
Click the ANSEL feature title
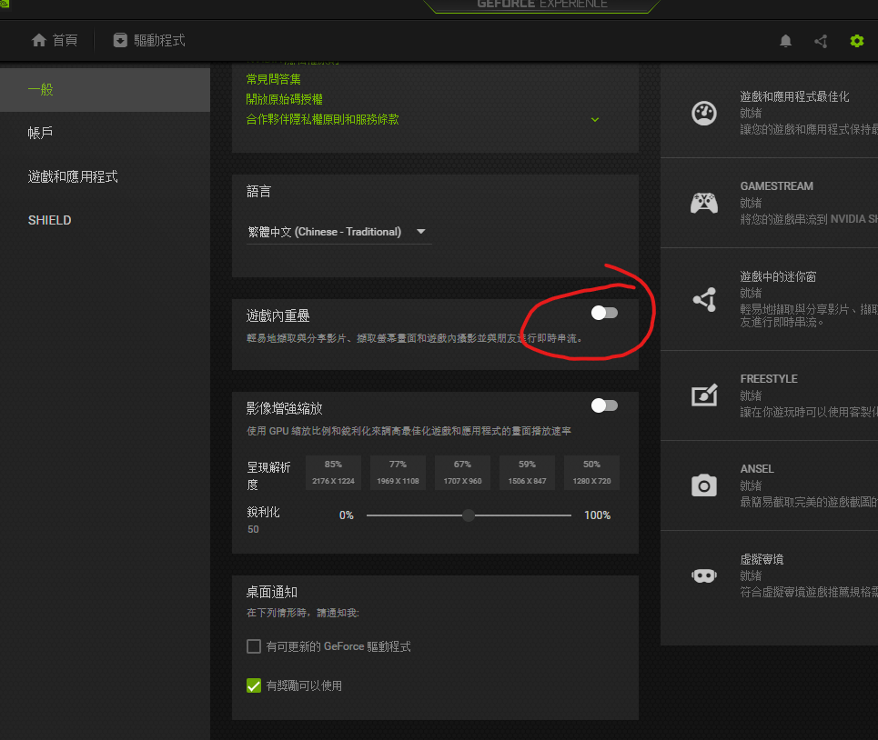tap(757, 469)
